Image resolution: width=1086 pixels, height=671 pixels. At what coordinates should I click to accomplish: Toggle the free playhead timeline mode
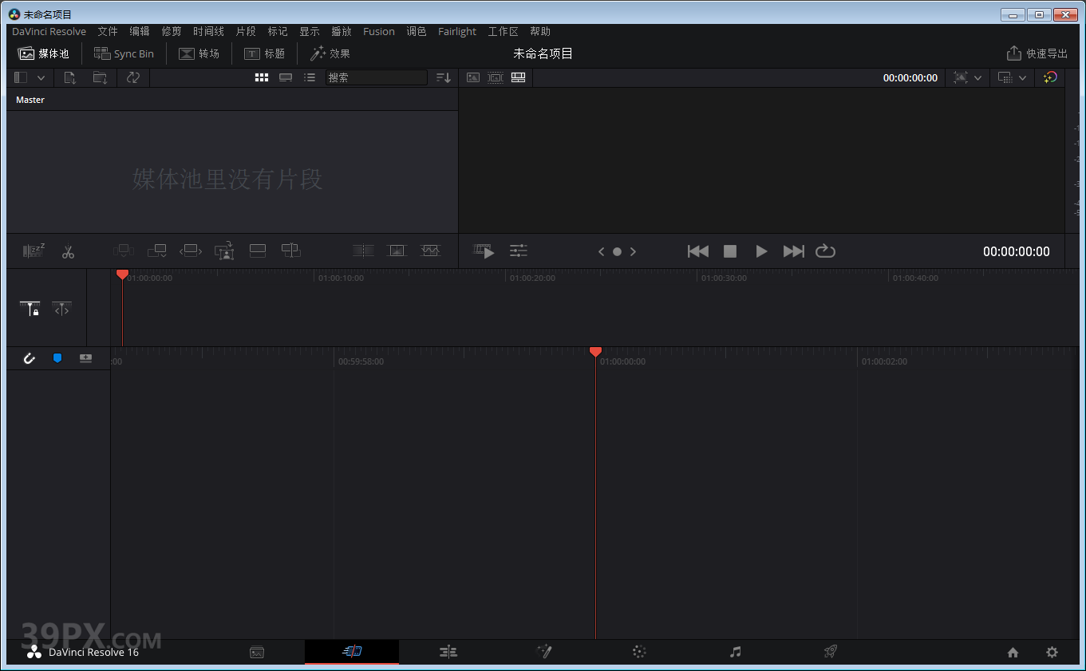tap(61, 309)
